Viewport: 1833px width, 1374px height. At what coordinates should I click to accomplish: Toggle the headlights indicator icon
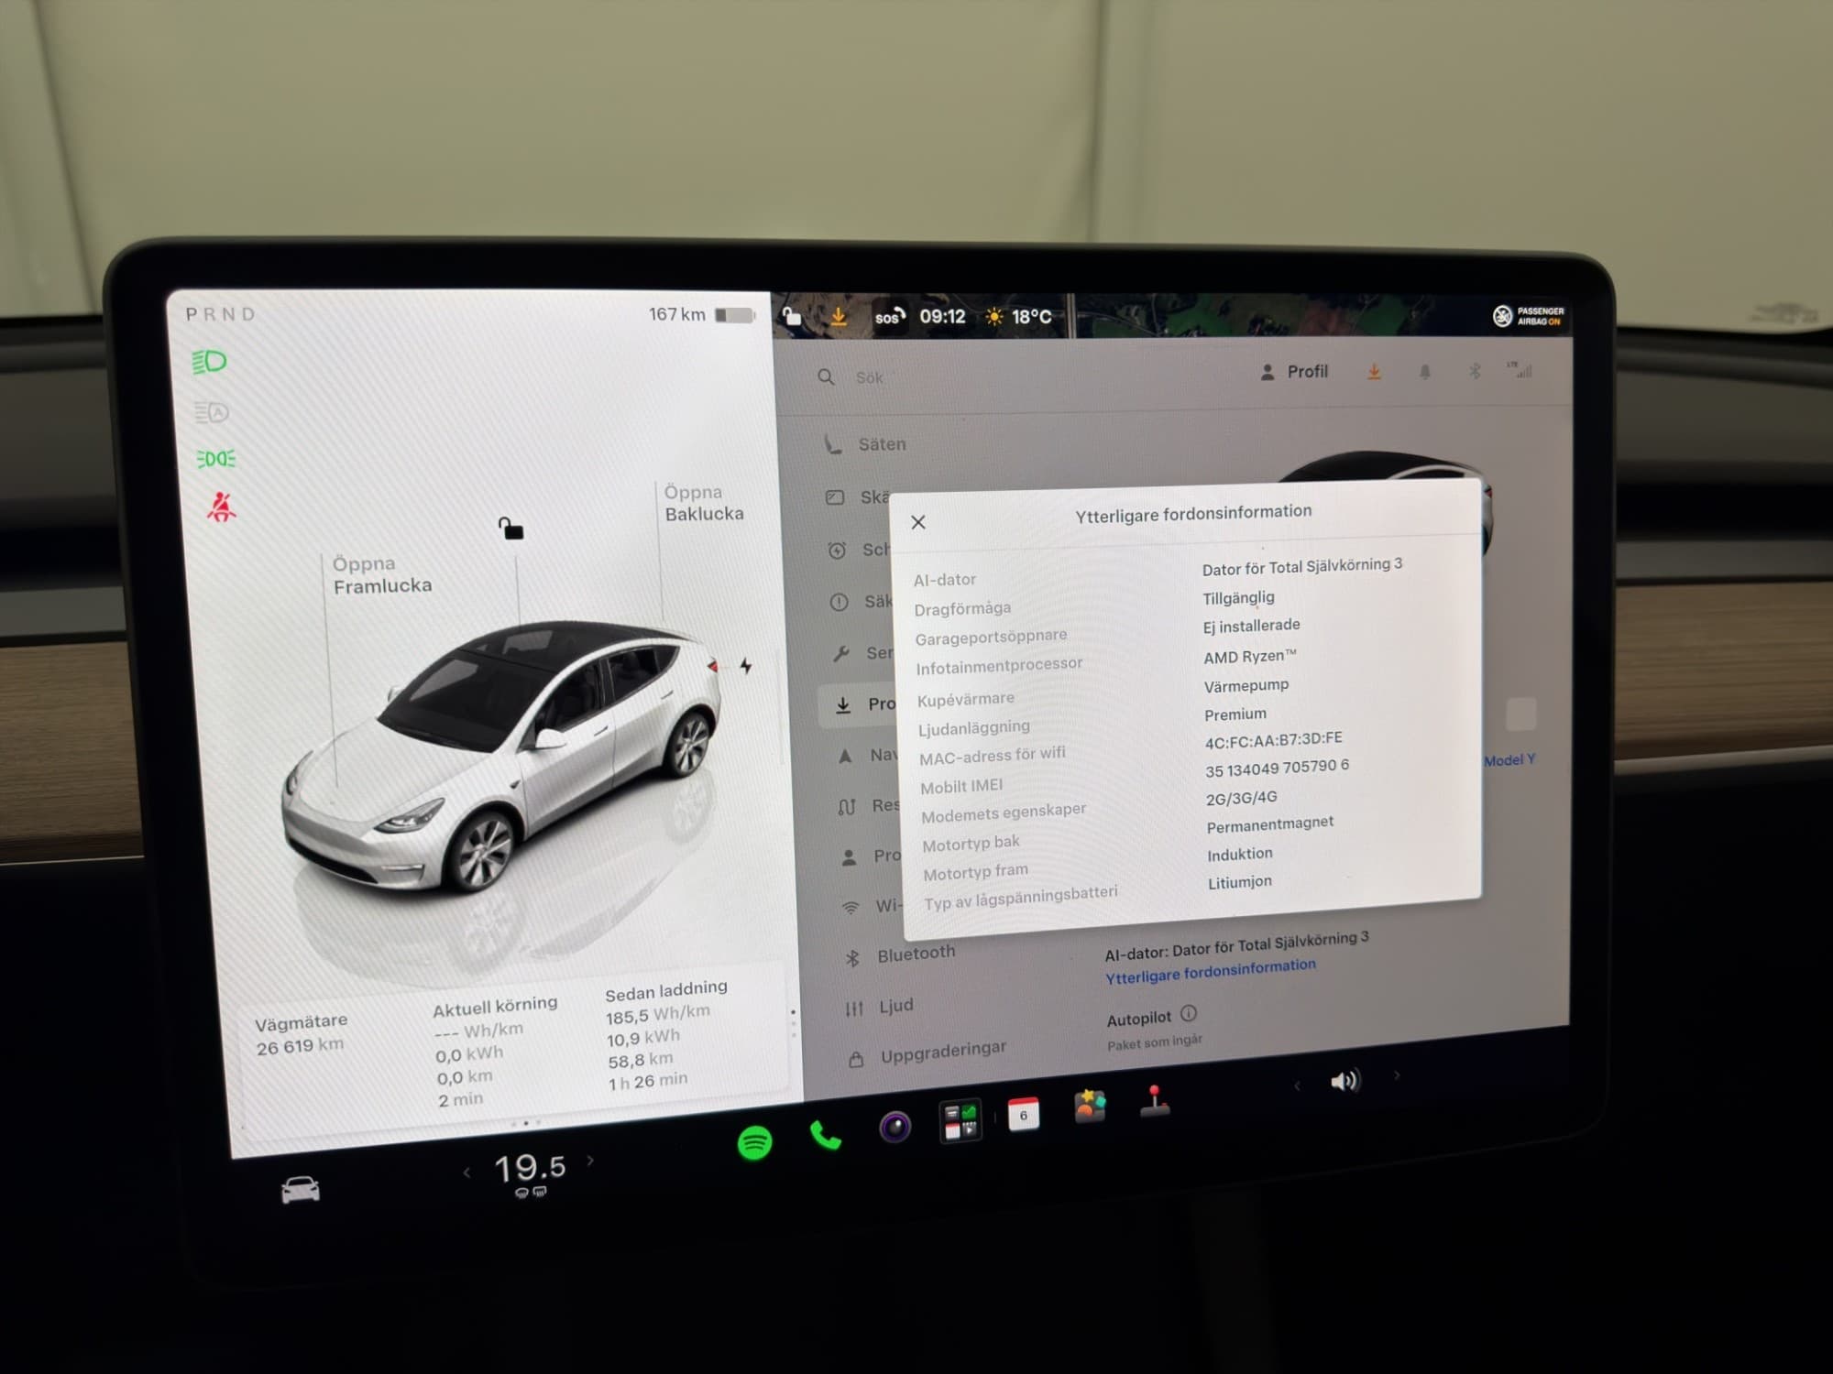pyautogui.click(x=209, y=362)
